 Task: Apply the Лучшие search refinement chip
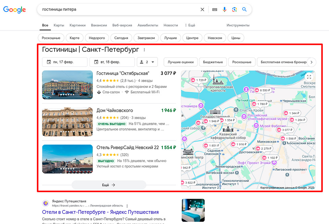[170, 38]
